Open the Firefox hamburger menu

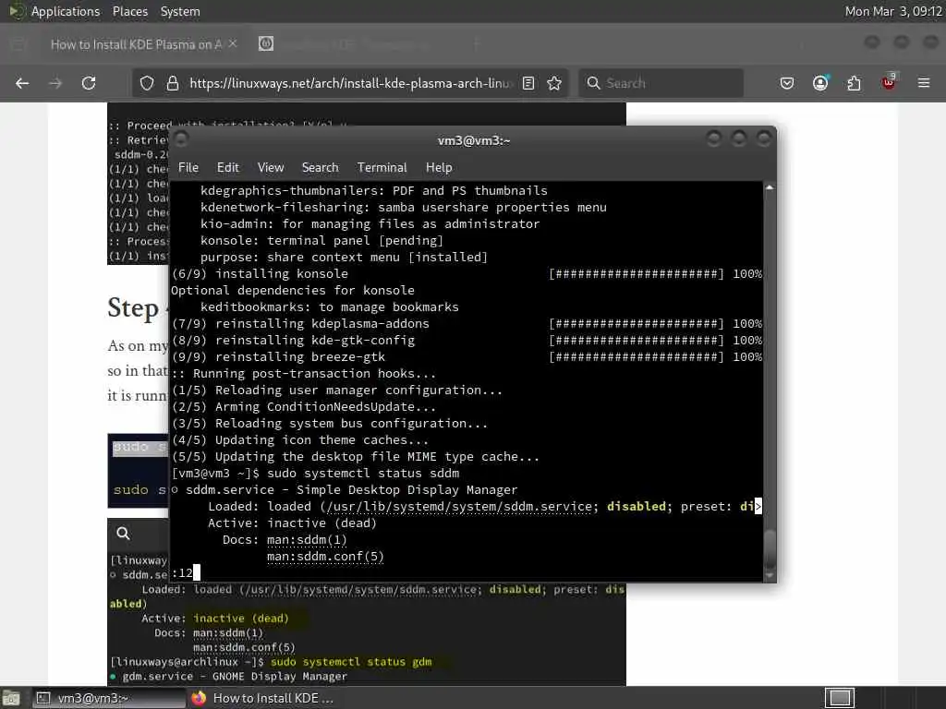click(x=924, y=83)
